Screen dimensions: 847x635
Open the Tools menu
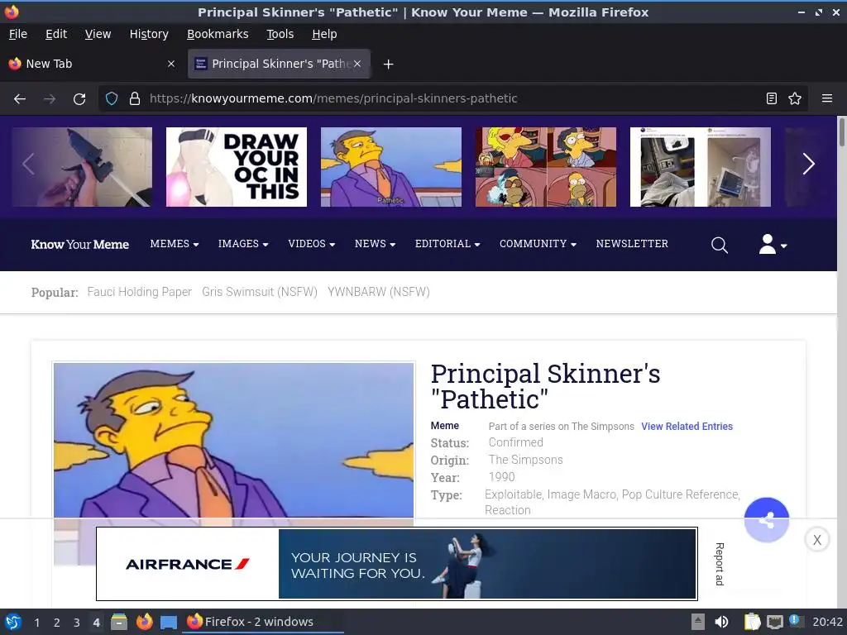pyautogui.click(x=280, y=34)
